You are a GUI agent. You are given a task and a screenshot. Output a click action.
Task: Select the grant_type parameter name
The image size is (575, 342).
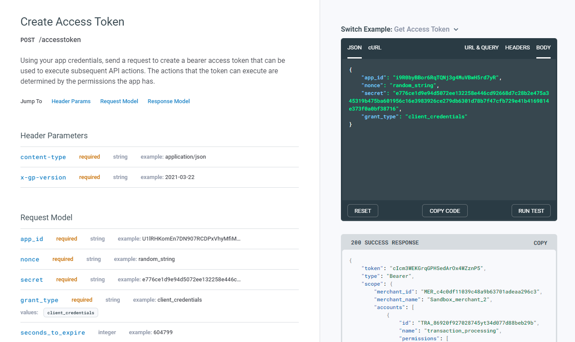click(39, 300)
